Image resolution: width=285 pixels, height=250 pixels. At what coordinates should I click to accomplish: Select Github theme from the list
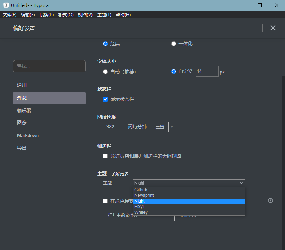pos(189,190)
